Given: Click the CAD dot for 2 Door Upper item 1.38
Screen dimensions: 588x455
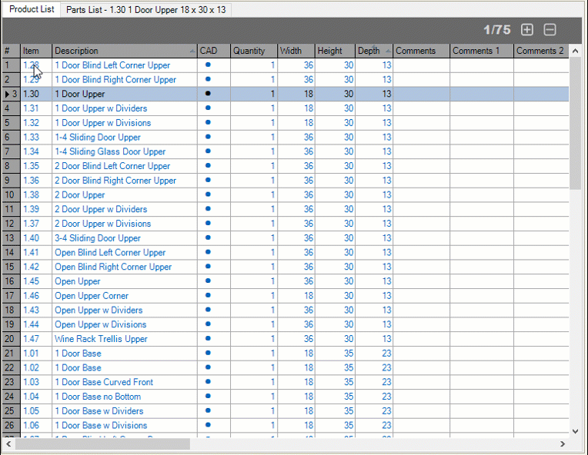Looking at the screenshot, I should tap(208, 194).
